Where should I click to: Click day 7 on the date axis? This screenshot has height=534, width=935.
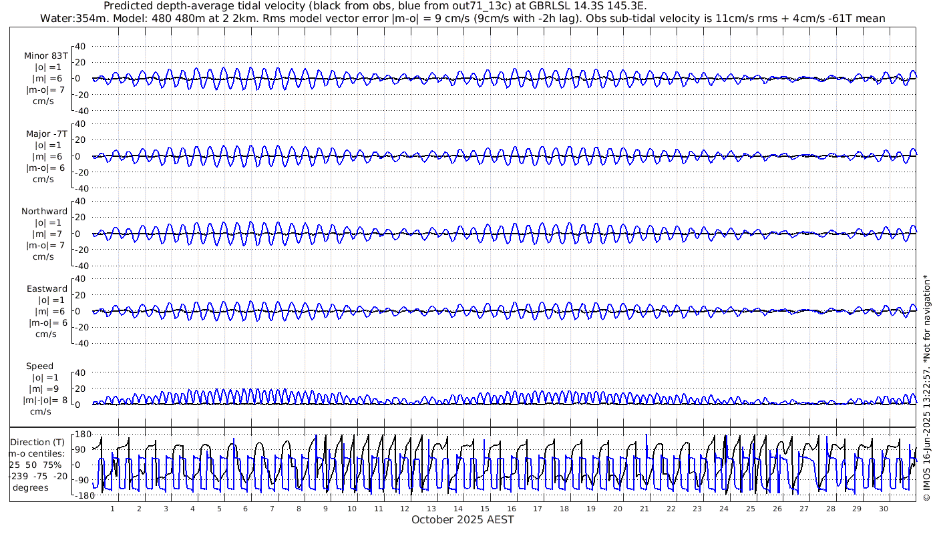[272, 509]
